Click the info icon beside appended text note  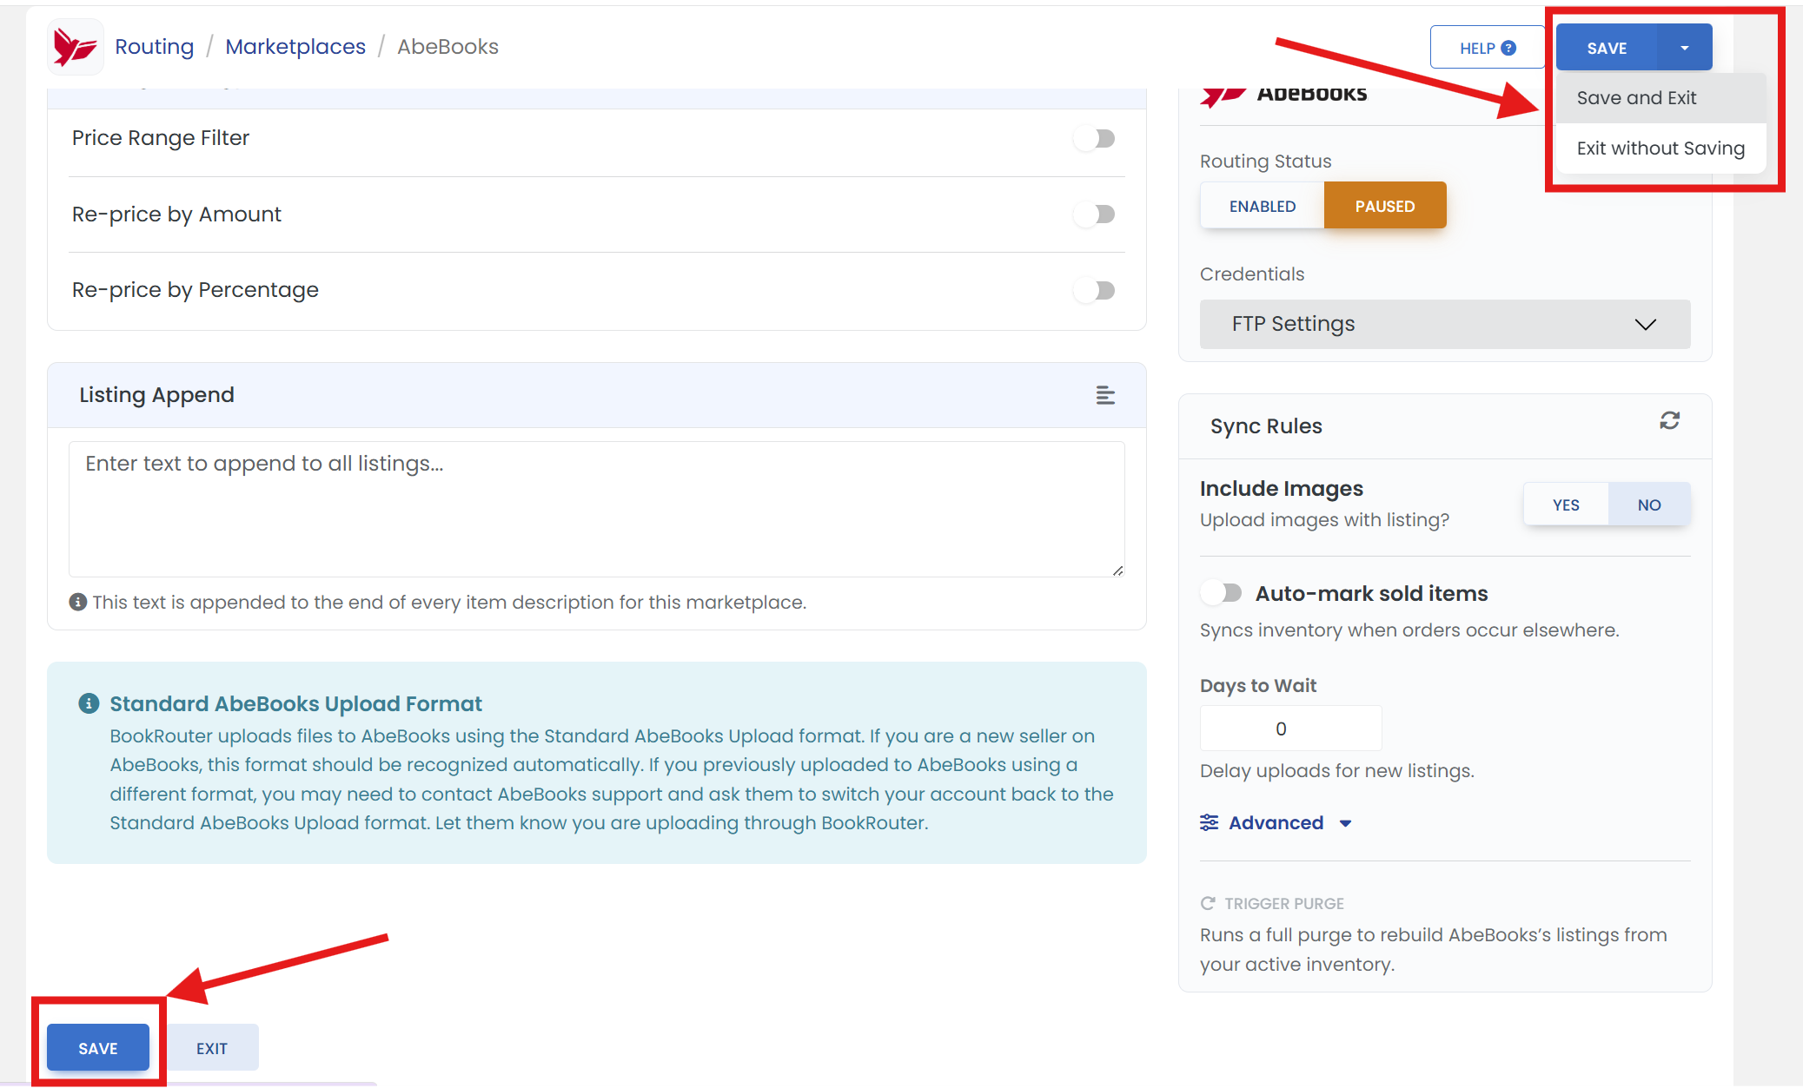(78, 602)
